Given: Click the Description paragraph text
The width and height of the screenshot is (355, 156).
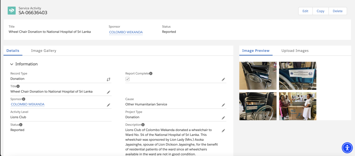Looking at the screenshot, I should [x=172, y=142].
